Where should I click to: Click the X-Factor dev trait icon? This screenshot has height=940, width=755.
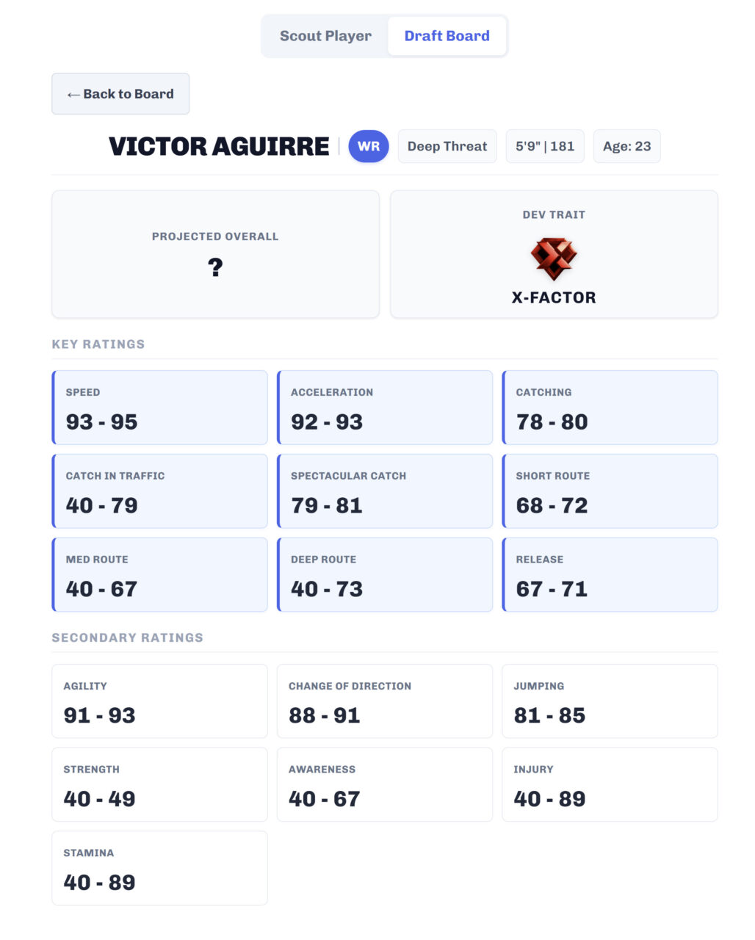(x=554, y=258)
